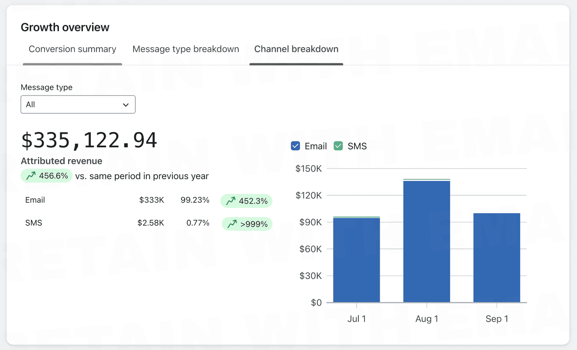Click the $335,122.94 revenue total
This screenshot has height=350, width=577.
click(89, 140)
